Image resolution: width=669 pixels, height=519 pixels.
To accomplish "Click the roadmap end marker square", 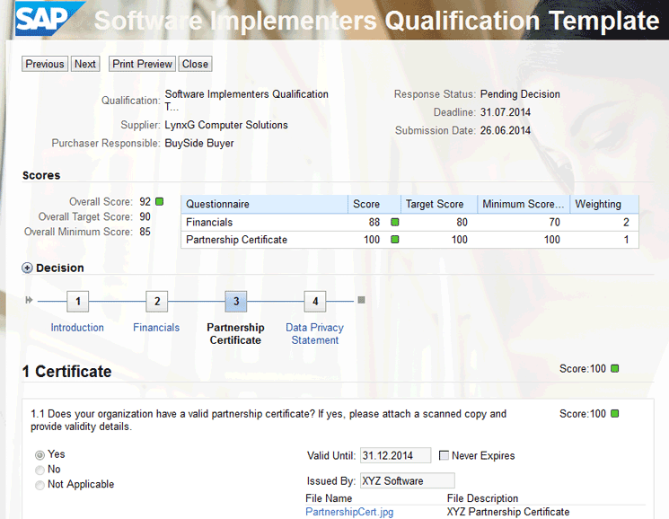I will click(x=361, y=300).
